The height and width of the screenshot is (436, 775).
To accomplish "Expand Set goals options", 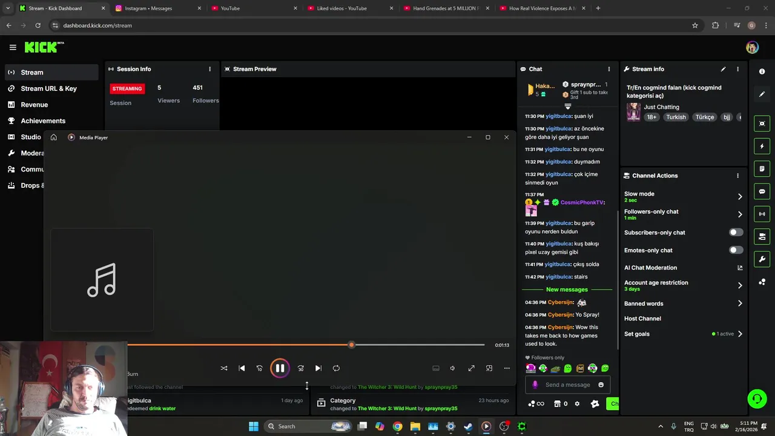I will click(x=740, y=334).
